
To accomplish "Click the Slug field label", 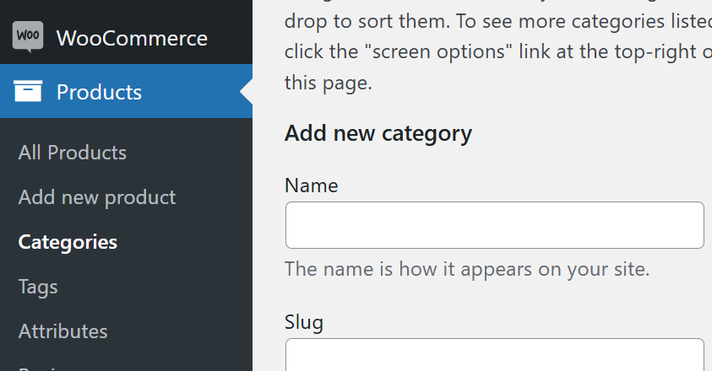I will click(304, 322).
